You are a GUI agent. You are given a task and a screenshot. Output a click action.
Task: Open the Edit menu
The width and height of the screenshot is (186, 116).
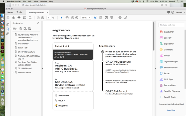pyautogui.click(x=30, y=1)
